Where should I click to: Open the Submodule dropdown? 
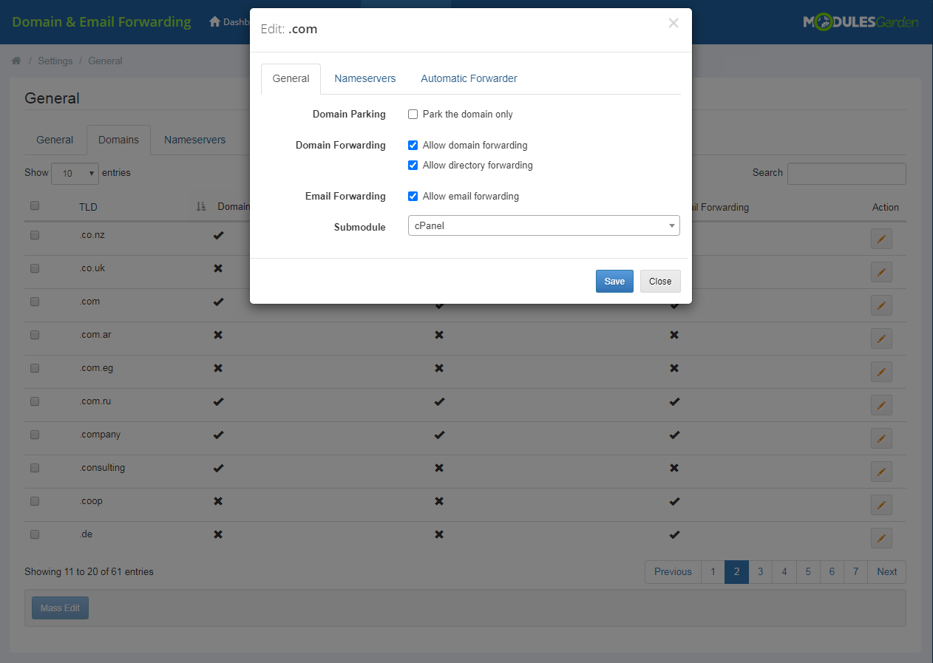click(x=543, y=225)
